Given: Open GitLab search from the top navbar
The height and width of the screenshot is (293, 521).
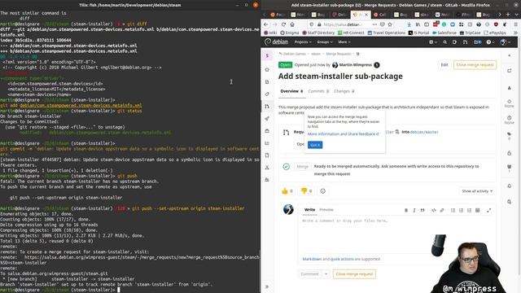Looking at the screenshot, I should [x=445, y=42].
